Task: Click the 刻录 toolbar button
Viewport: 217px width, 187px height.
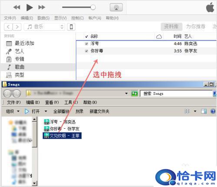Action: coord(79,111)
